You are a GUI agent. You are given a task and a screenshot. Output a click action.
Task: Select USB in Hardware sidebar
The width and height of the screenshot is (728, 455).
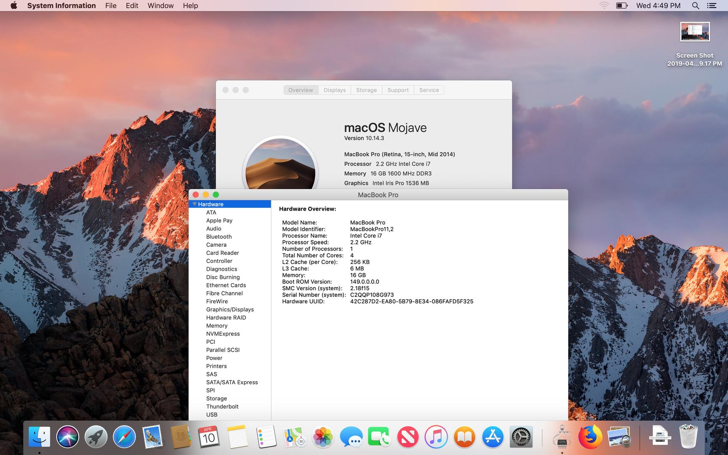(211, 415)
